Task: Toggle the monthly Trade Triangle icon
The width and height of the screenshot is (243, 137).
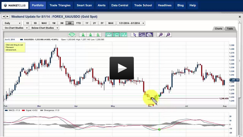Action: pos(83,35)
